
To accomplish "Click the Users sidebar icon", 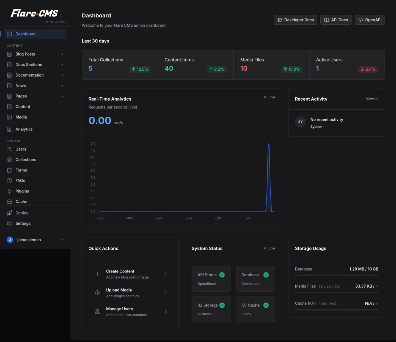I will [9, 149].
